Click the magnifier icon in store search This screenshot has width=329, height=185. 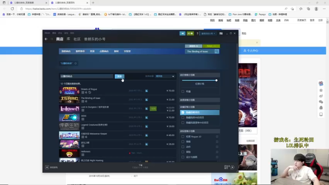[217, 51]
